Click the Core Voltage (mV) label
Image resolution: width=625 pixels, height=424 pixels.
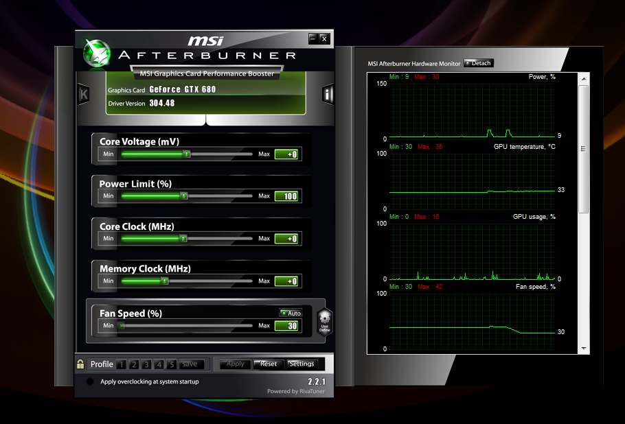(x=139, y=142)
